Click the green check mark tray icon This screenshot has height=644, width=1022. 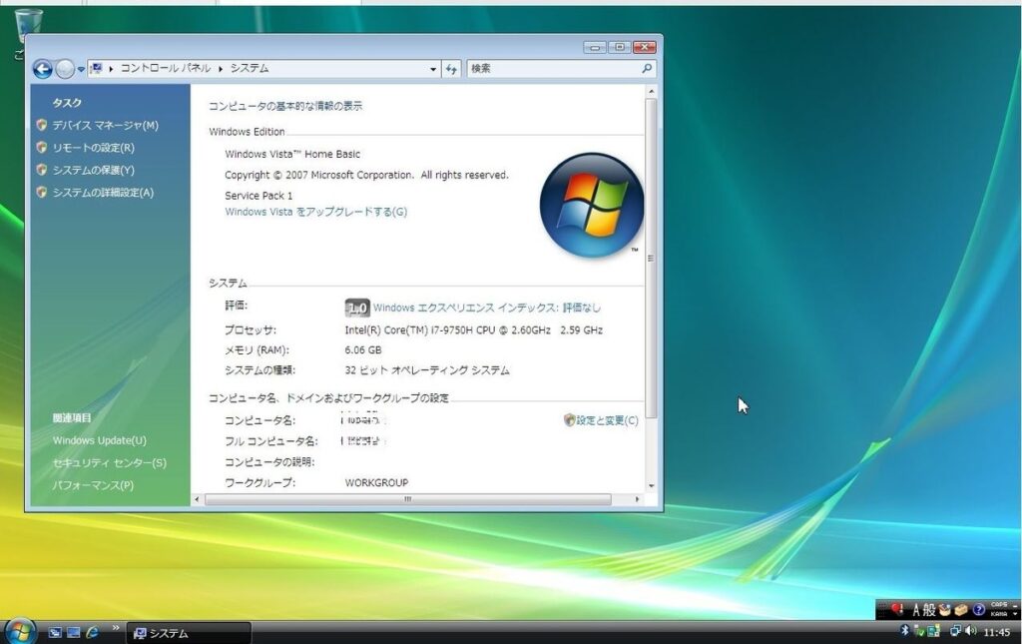[919, 631]
